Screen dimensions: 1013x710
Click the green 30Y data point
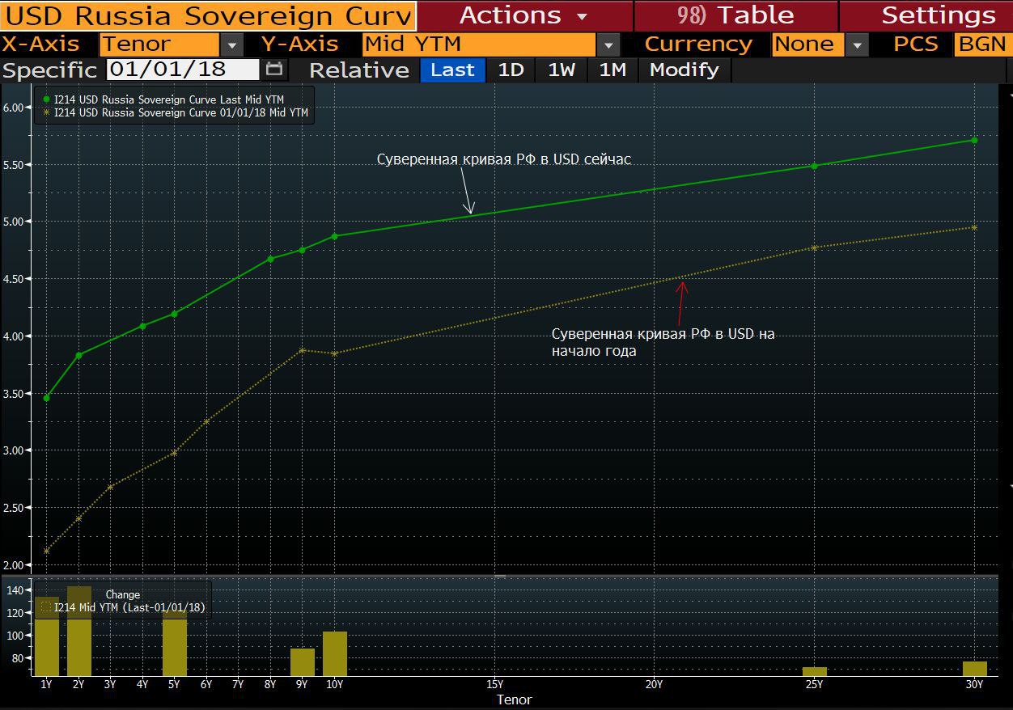974,140
